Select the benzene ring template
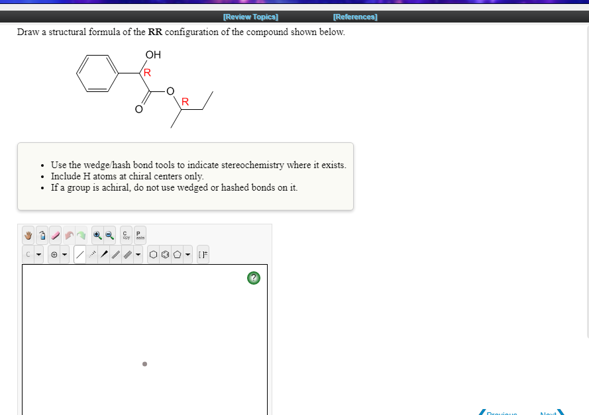The image size is (589, 415). point(164,254)
